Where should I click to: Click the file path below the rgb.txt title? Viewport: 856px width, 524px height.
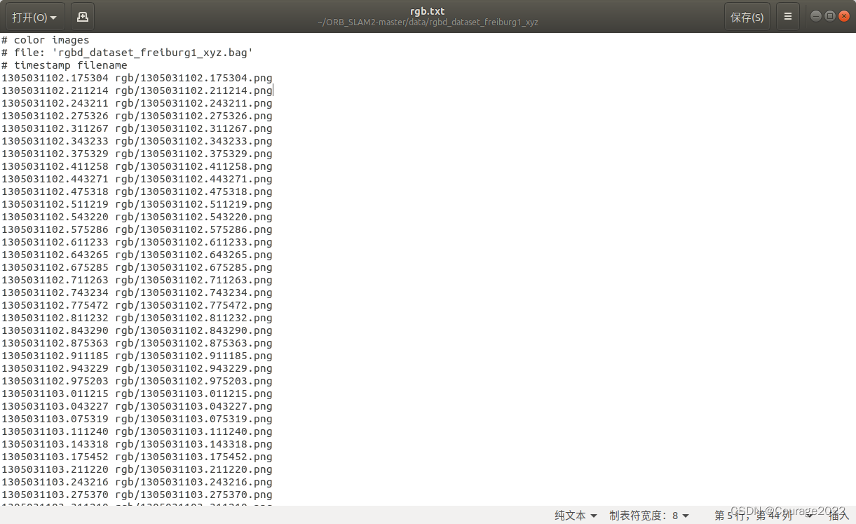pos(427,22)
